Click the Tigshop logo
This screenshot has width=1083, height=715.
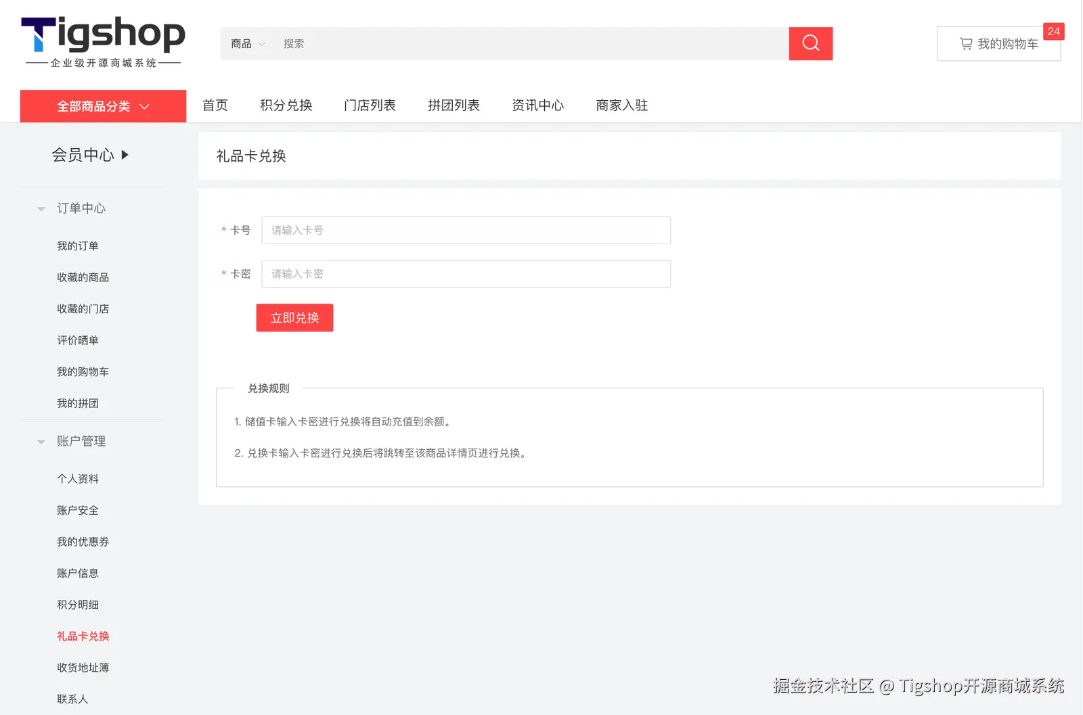tap(103, 42)
